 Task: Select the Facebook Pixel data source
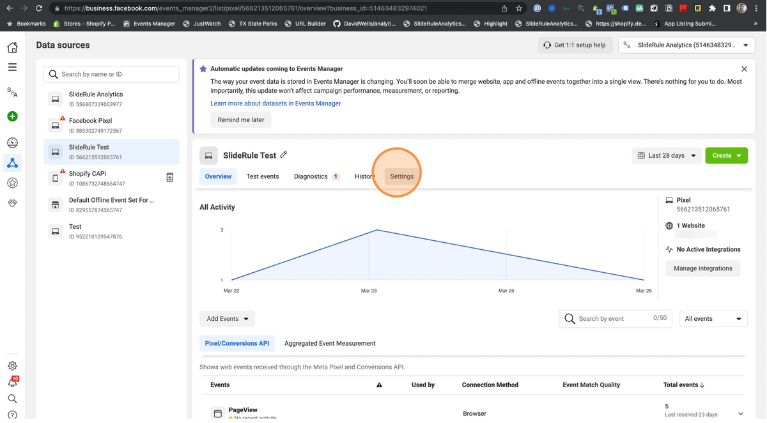tap(111, 125)
